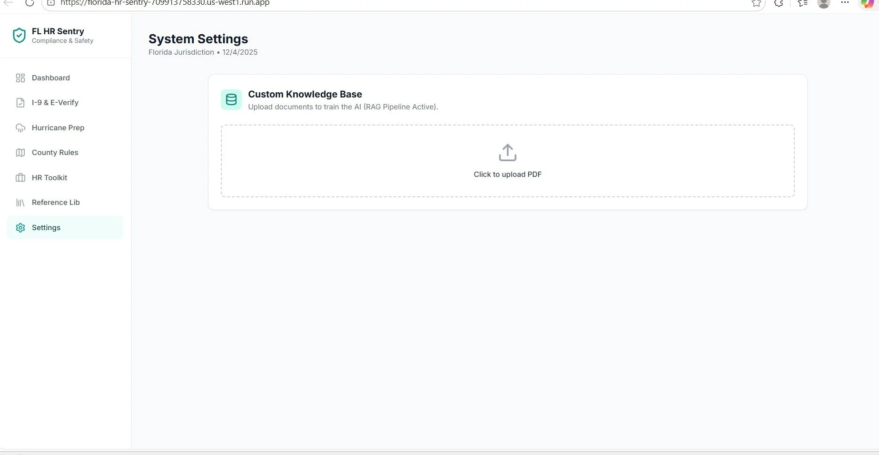Open the Copilot icon in browser
This screenshot has width=879, height=455.
click(867, 3)
